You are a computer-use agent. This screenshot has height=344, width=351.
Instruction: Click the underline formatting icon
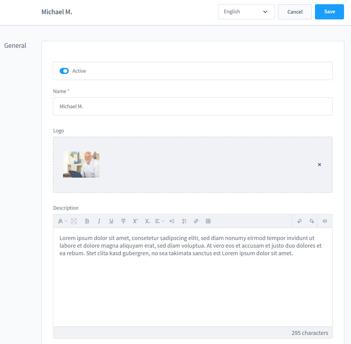(x=111, y=221)
